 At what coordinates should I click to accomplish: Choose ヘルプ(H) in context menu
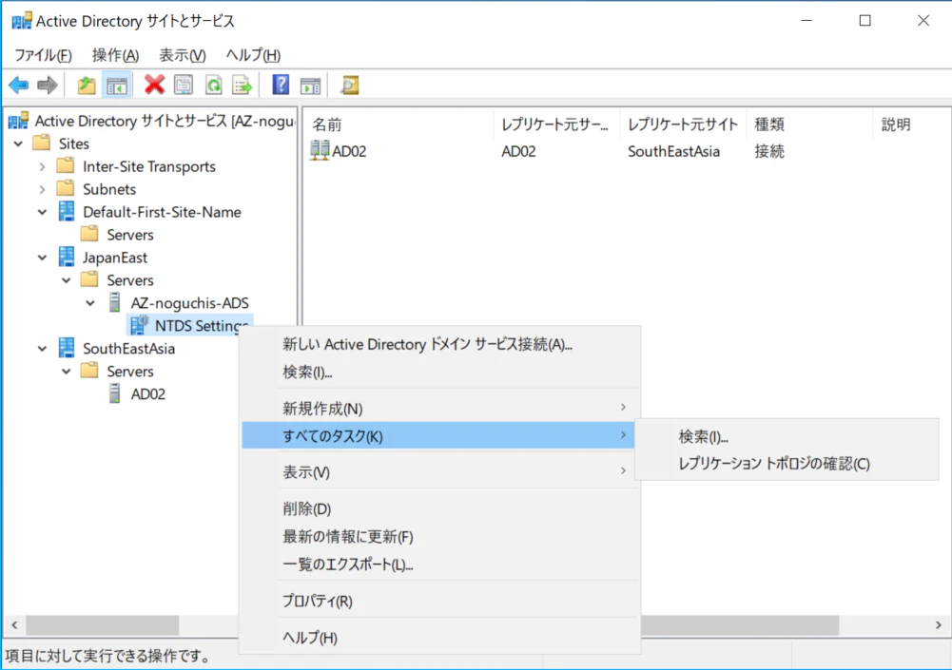[440, 638]
